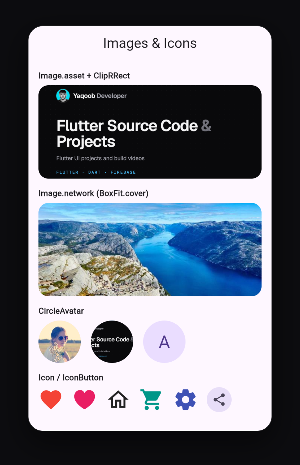Click the letter A circle avatar
Viewport: 300px width, 465px height.
[x=164, y=342]
